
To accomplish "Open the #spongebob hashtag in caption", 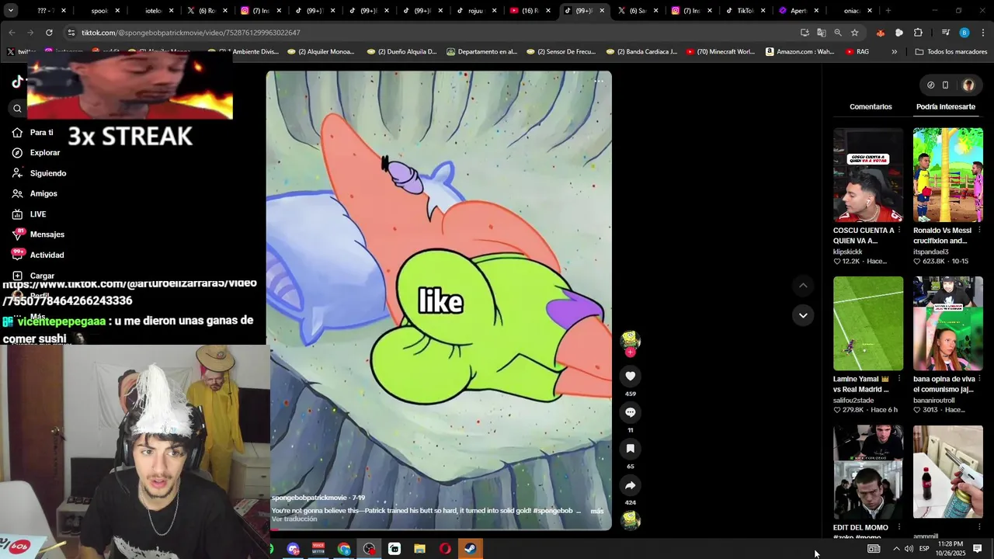I will [553, 511].
